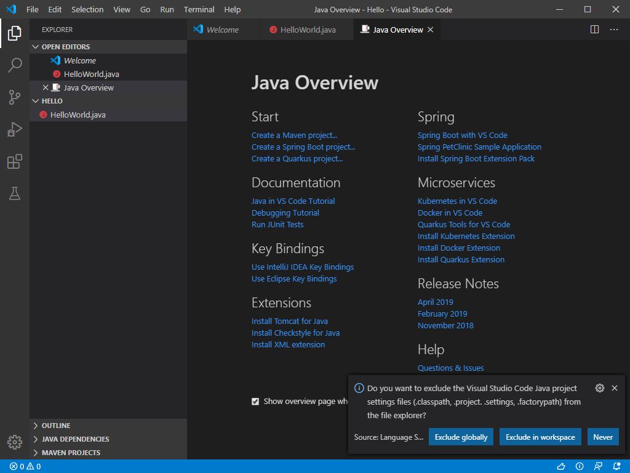Click Create a Maven project link
The image size is (630, 473).
coord(294,135)
